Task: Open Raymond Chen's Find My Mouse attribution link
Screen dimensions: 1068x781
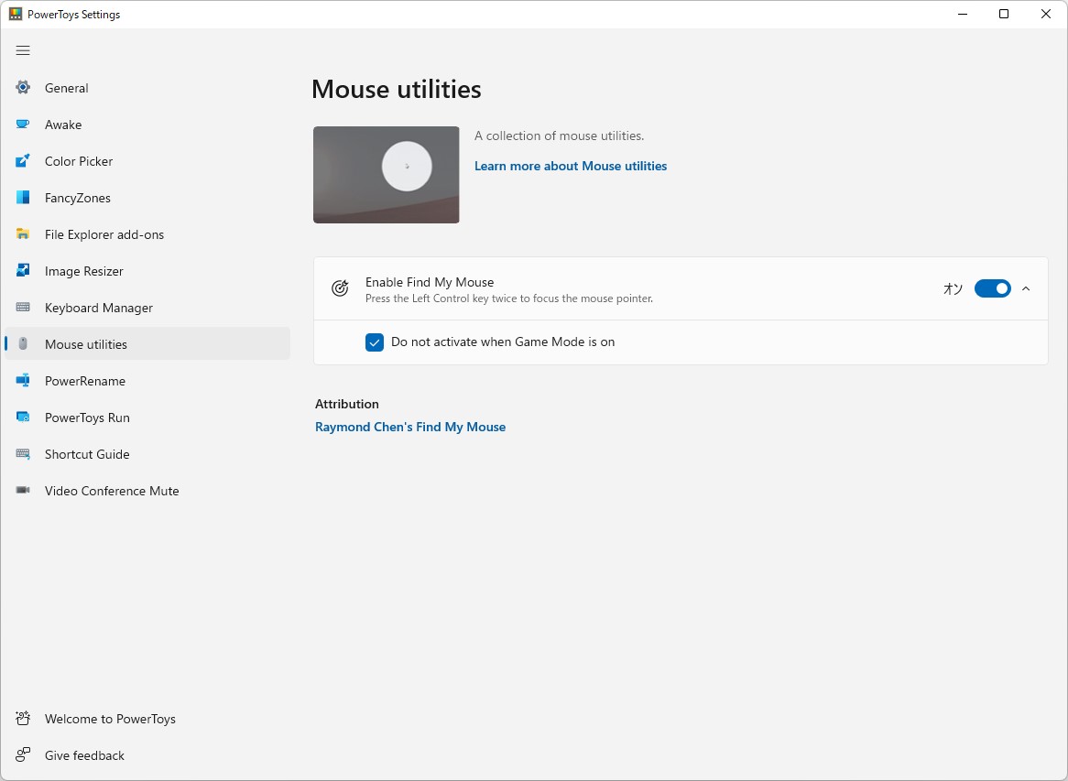Action: pos(410,427)
